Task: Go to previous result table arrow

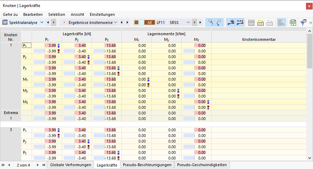Action: click(x=121, y=22)
